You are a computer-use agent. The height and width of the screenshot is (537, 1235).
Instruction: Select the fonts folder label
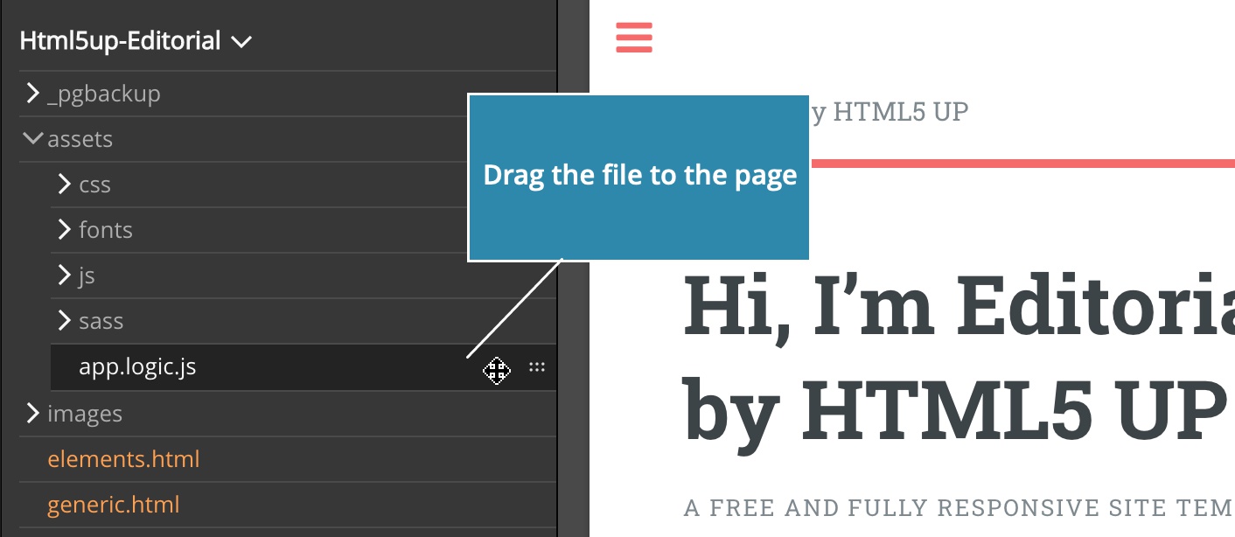(106, 230)
